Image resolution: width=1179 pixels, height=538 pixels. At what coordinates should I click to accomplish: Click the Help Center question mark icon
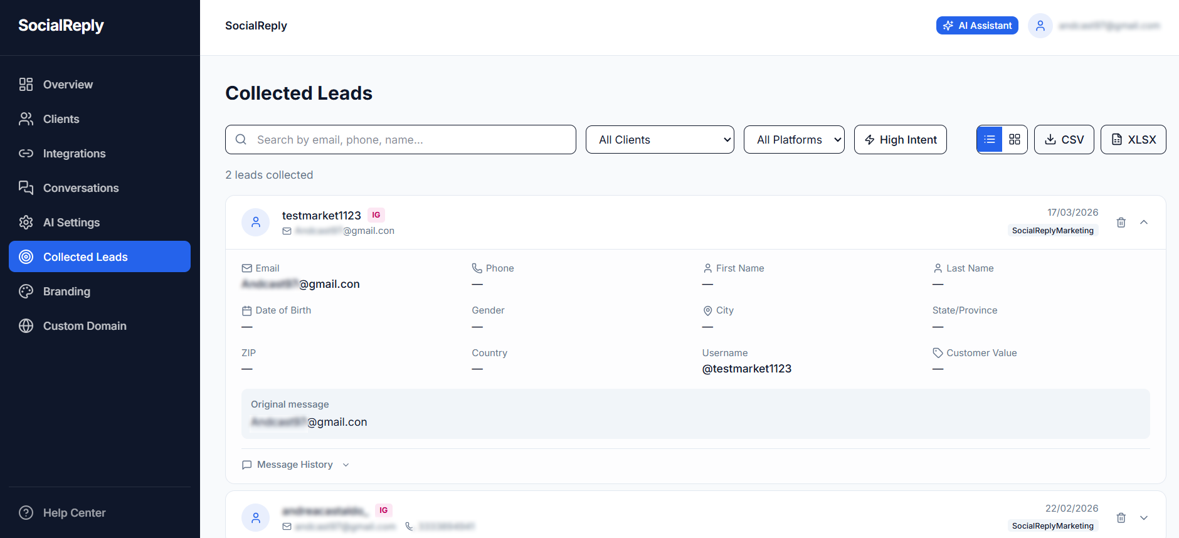pyautogui.click(x=26, y=513)
